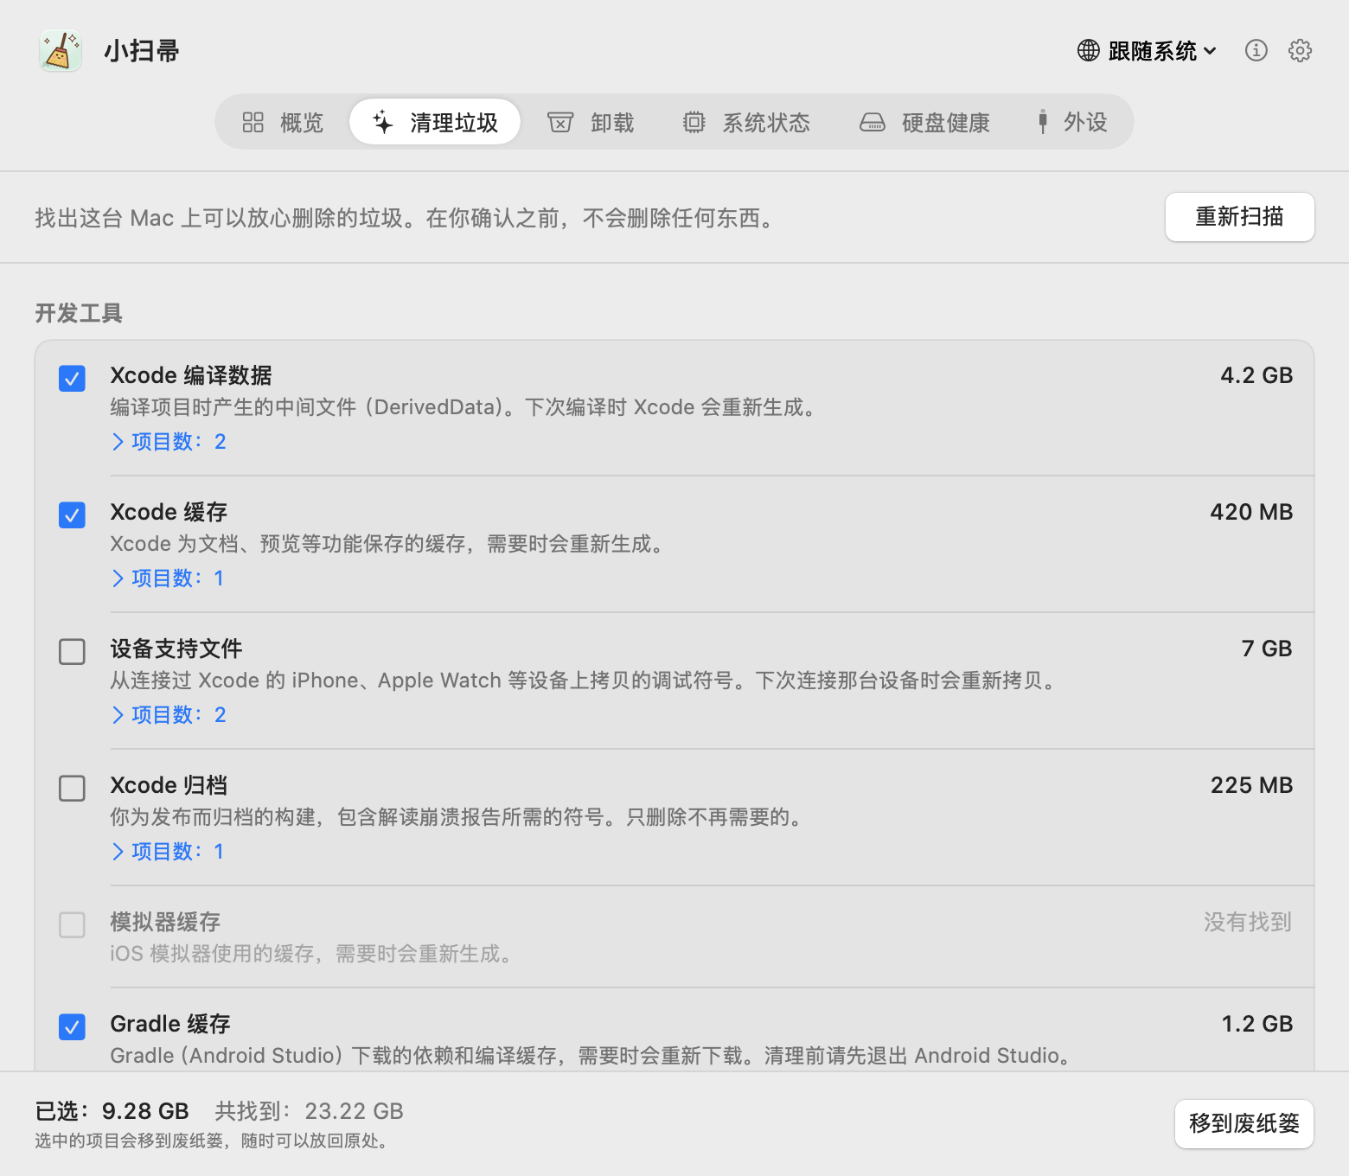The image size is (1349, 1176).
Task: Click the globe language icon
Action: [1088, 51]
